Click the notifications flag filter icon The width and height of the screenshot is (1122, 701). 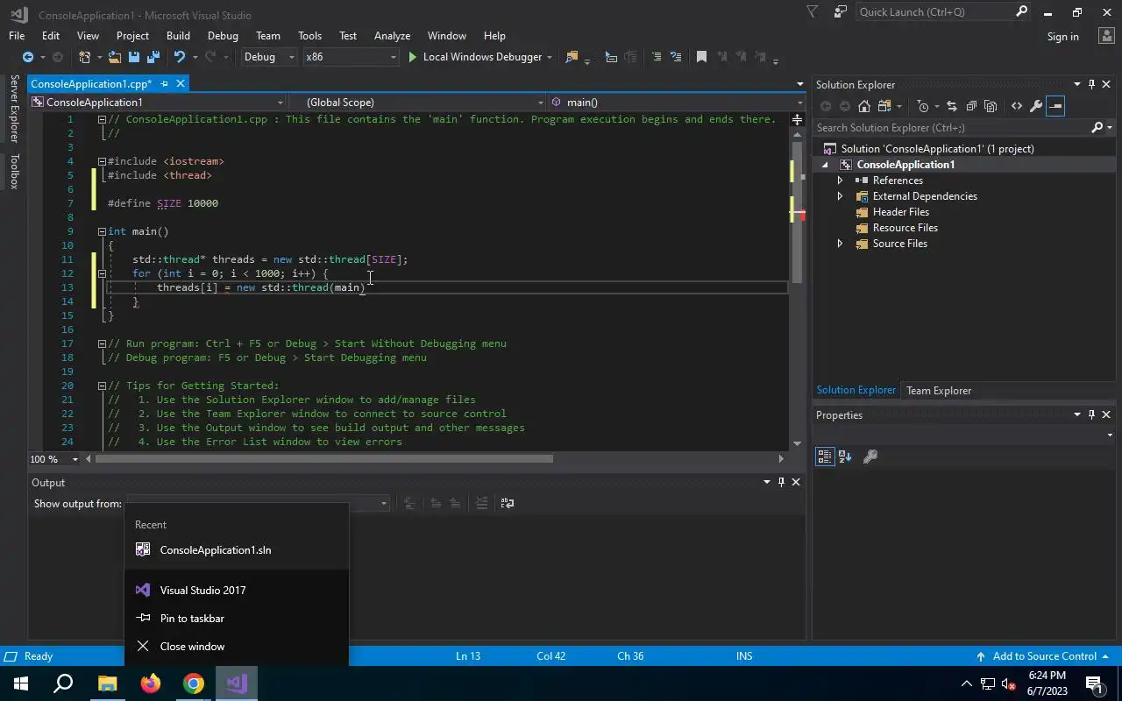(x=813, y=12)
